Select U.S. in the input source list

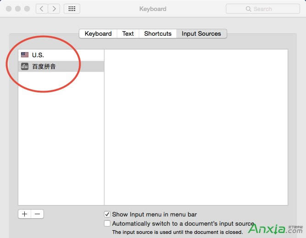pos(60,55)
